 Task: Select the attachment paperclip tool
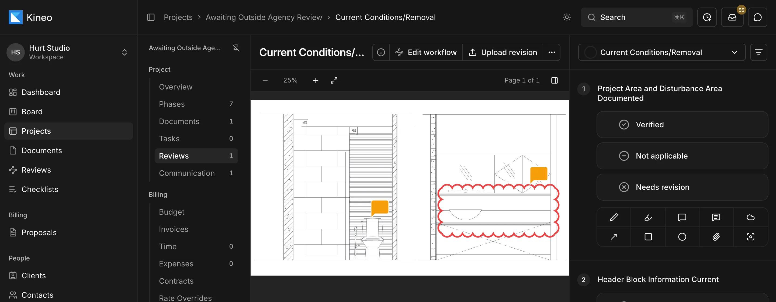click(x=716, y=236)
